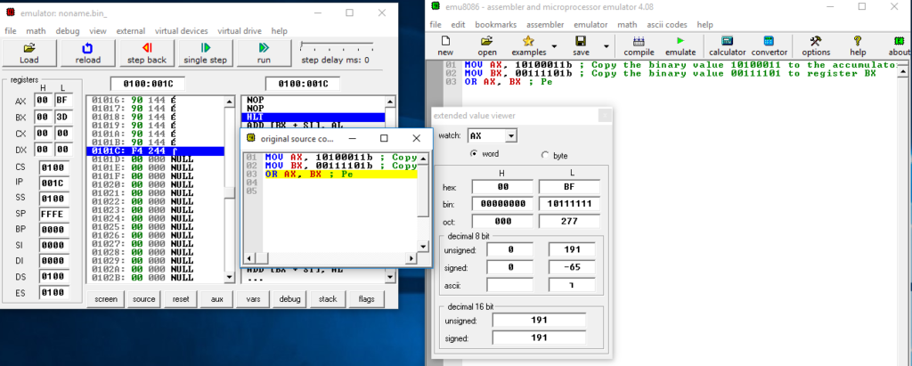This screenshot has width=912, height=366.
Task: Open the virtual devices menu
Action: point(182,30)
